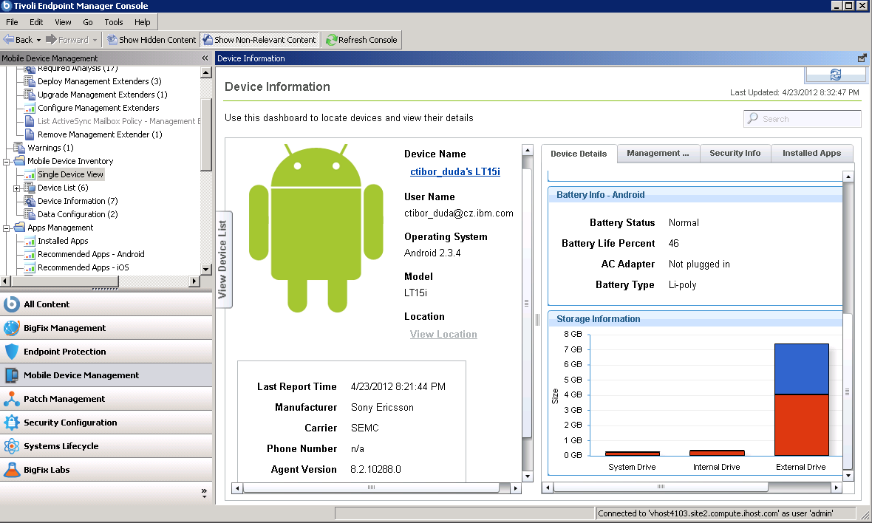Viewport: 872px width, 523px height.
Task: Click the Device Information (7) analysis icon
Action: point(30,201)
